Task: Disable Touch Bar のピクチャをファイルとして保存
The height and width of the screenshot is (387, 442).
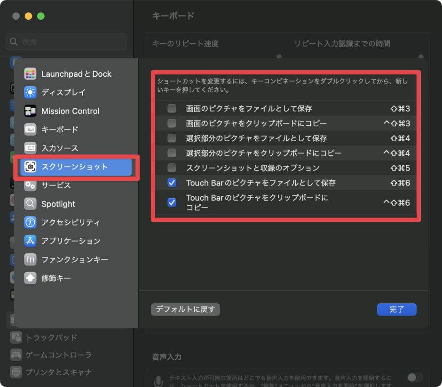Action: tap(171, 183)
